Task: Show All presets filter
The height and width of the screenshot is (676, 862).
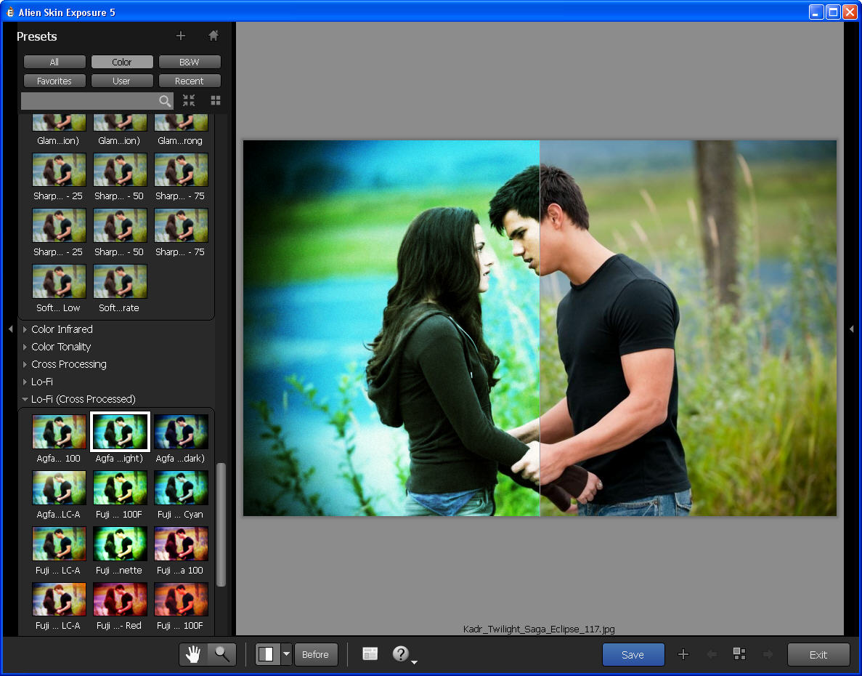Action: [54, 63]
